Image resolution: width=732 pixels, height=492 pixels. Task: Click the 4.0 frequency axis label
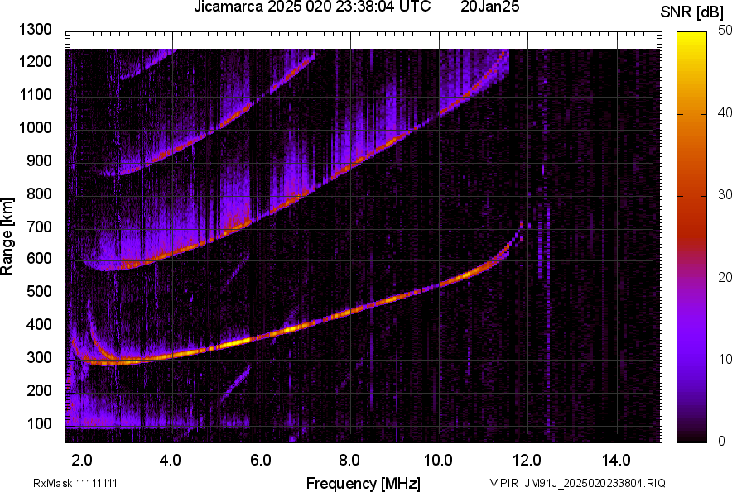click(171, 461)
